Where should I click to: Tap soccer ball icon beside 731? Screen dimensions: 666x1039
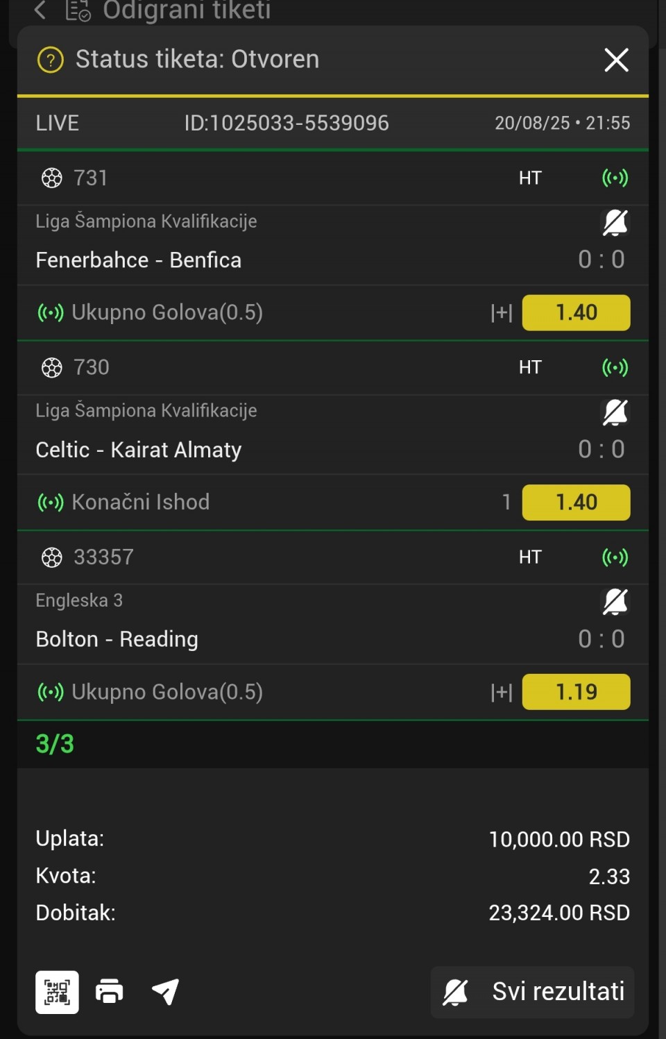(52, 178)
